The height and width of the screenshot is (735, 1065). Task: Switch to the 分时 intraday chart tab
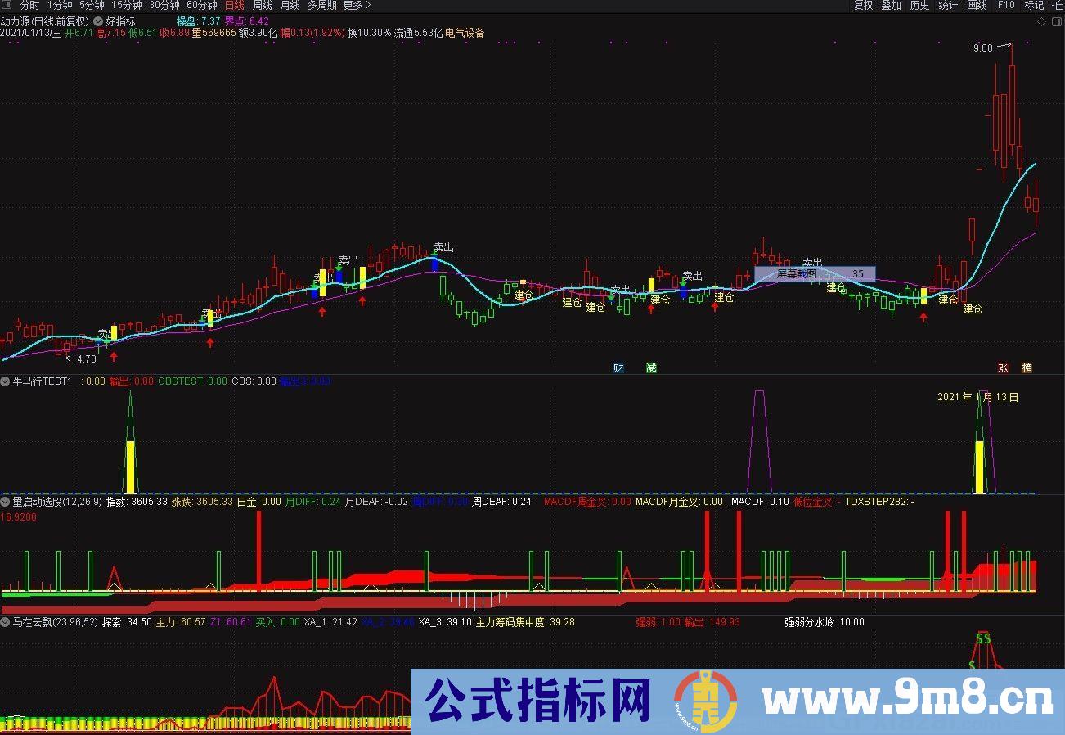pyautogui.click(x=29, y=5)
